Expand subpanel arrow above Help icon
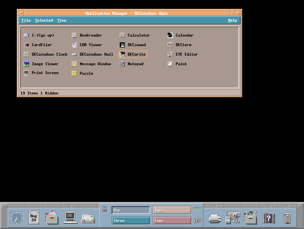304x229 pixels. (269, 206)
